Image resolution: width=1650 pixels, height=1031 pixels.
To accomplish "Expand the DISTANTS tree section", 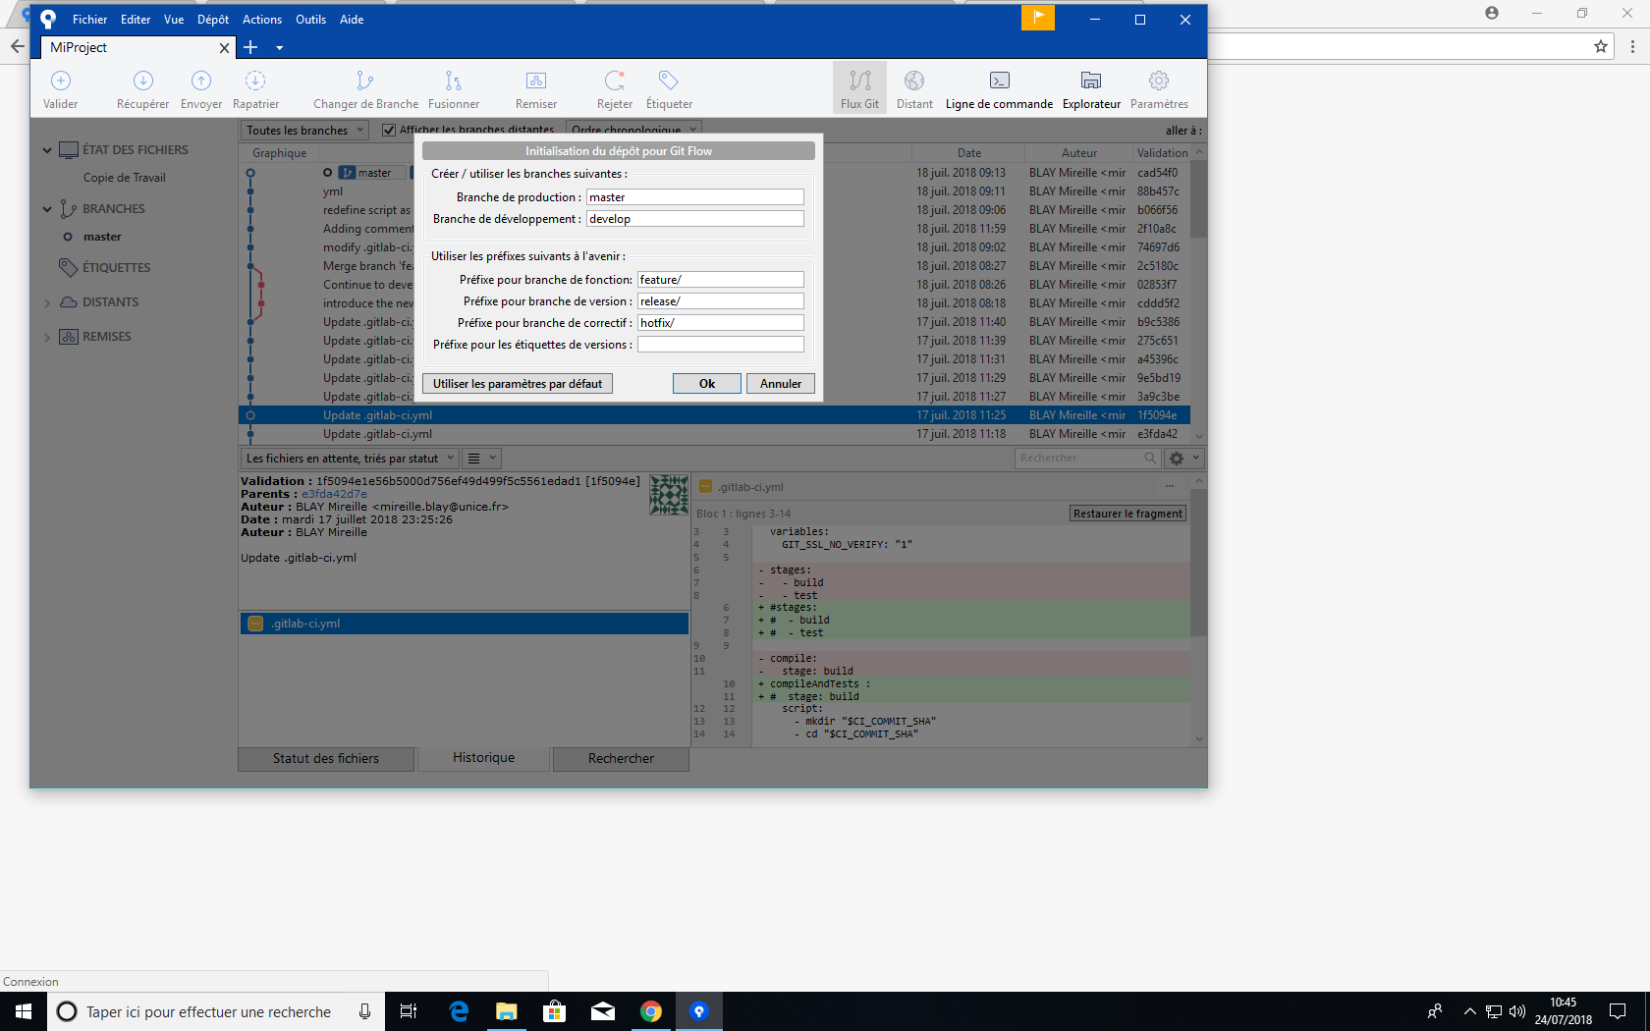I will point(47,302).
